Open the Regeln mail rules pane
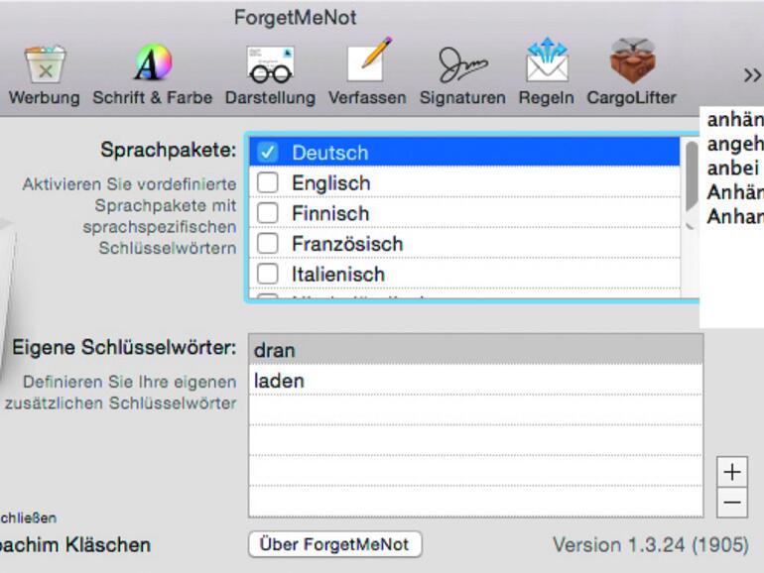Viewport: 764px width, 573px height. (x=546, y=72)
